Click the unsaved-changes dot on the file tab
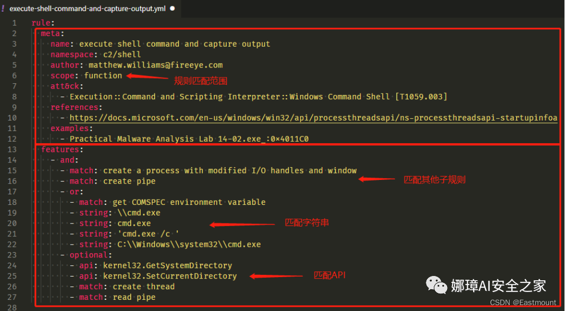The image size is (565, 311). tap(173, 8)
